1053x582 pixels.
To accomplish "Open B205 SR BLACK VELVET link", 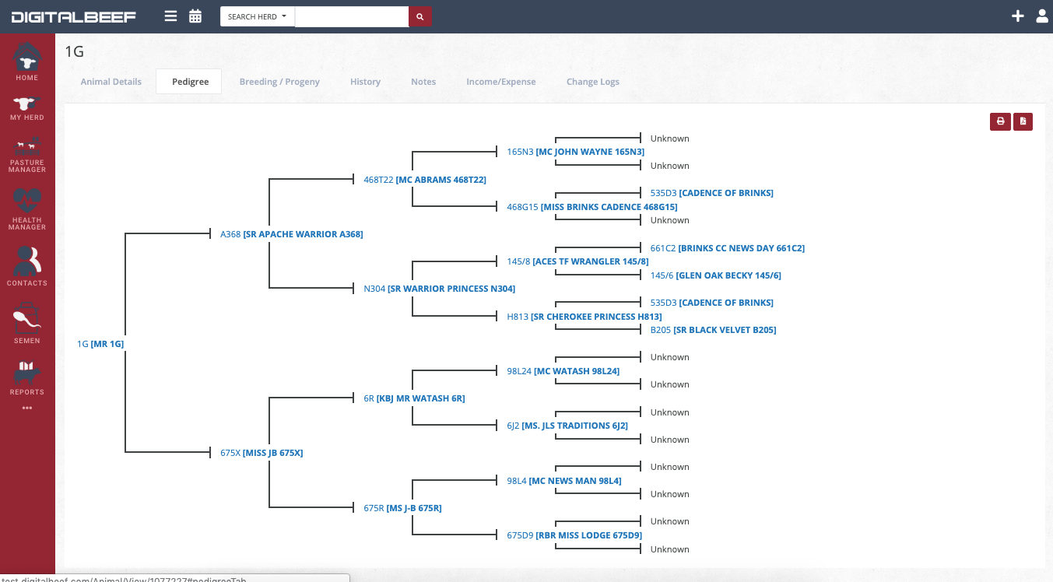I will tap(714, 330).
